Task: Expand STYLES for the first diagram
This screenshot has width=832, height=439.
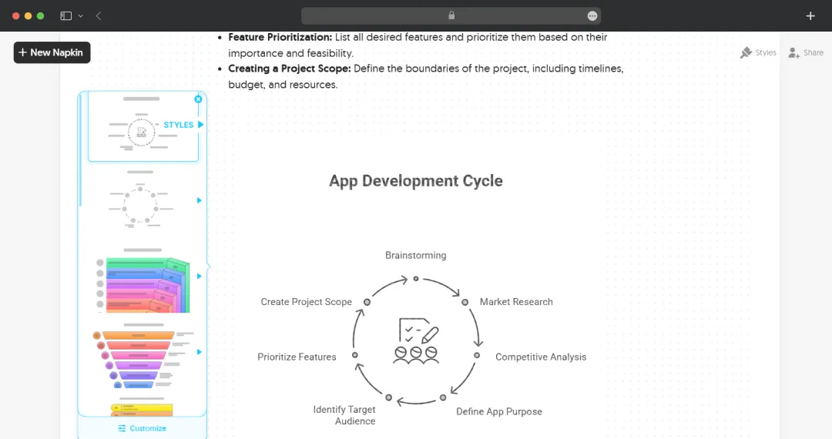Action: (x=183, y=125)
